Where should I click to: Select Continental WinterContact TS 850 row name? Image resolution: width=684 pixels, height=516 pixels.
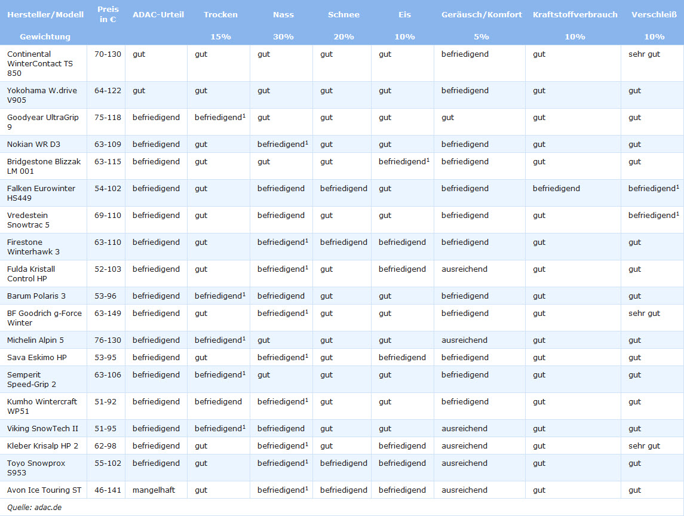click(40, 63)
